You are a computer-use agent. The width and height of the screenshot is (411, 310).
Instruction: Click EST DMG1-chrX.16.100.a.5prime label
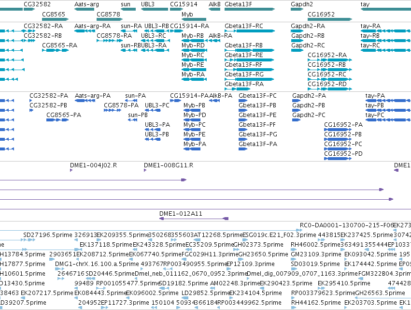(x=97, y=264)
